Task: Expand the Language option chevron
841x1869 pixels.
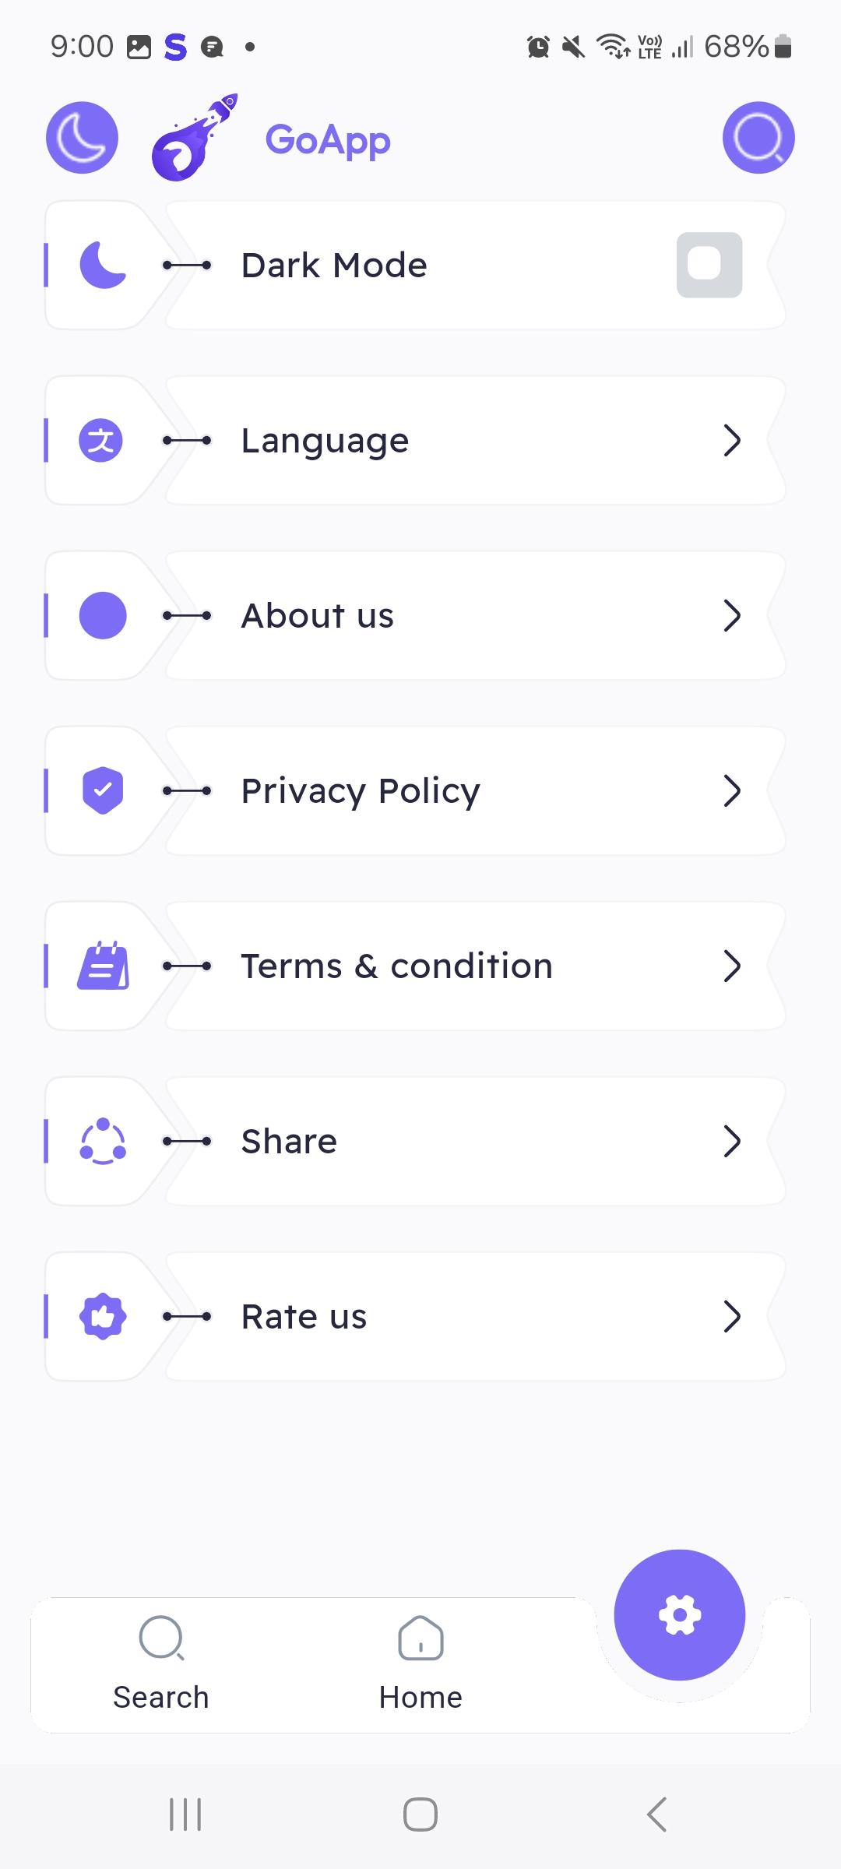Action: pos(731,441)
